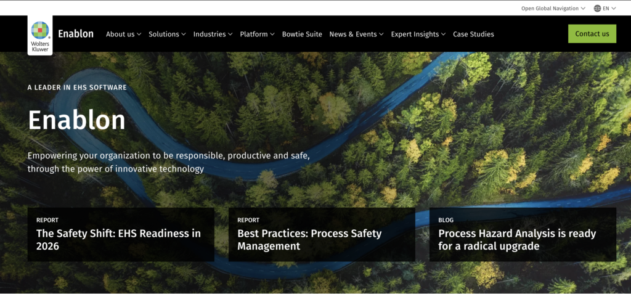
Task: Click the Wolters Kluwer logo
Action: point(40,36)
